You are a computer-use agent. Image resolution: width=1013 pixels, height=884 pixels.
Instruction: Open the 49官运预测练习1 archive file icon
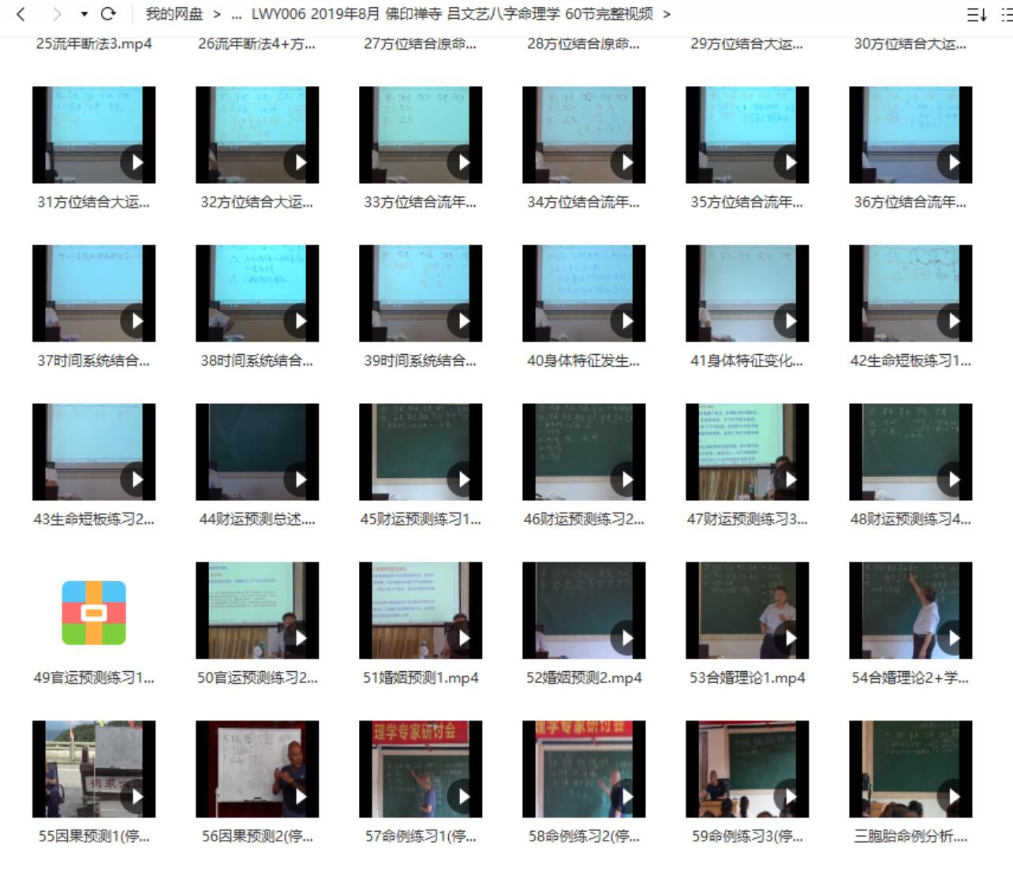[94, 612]
